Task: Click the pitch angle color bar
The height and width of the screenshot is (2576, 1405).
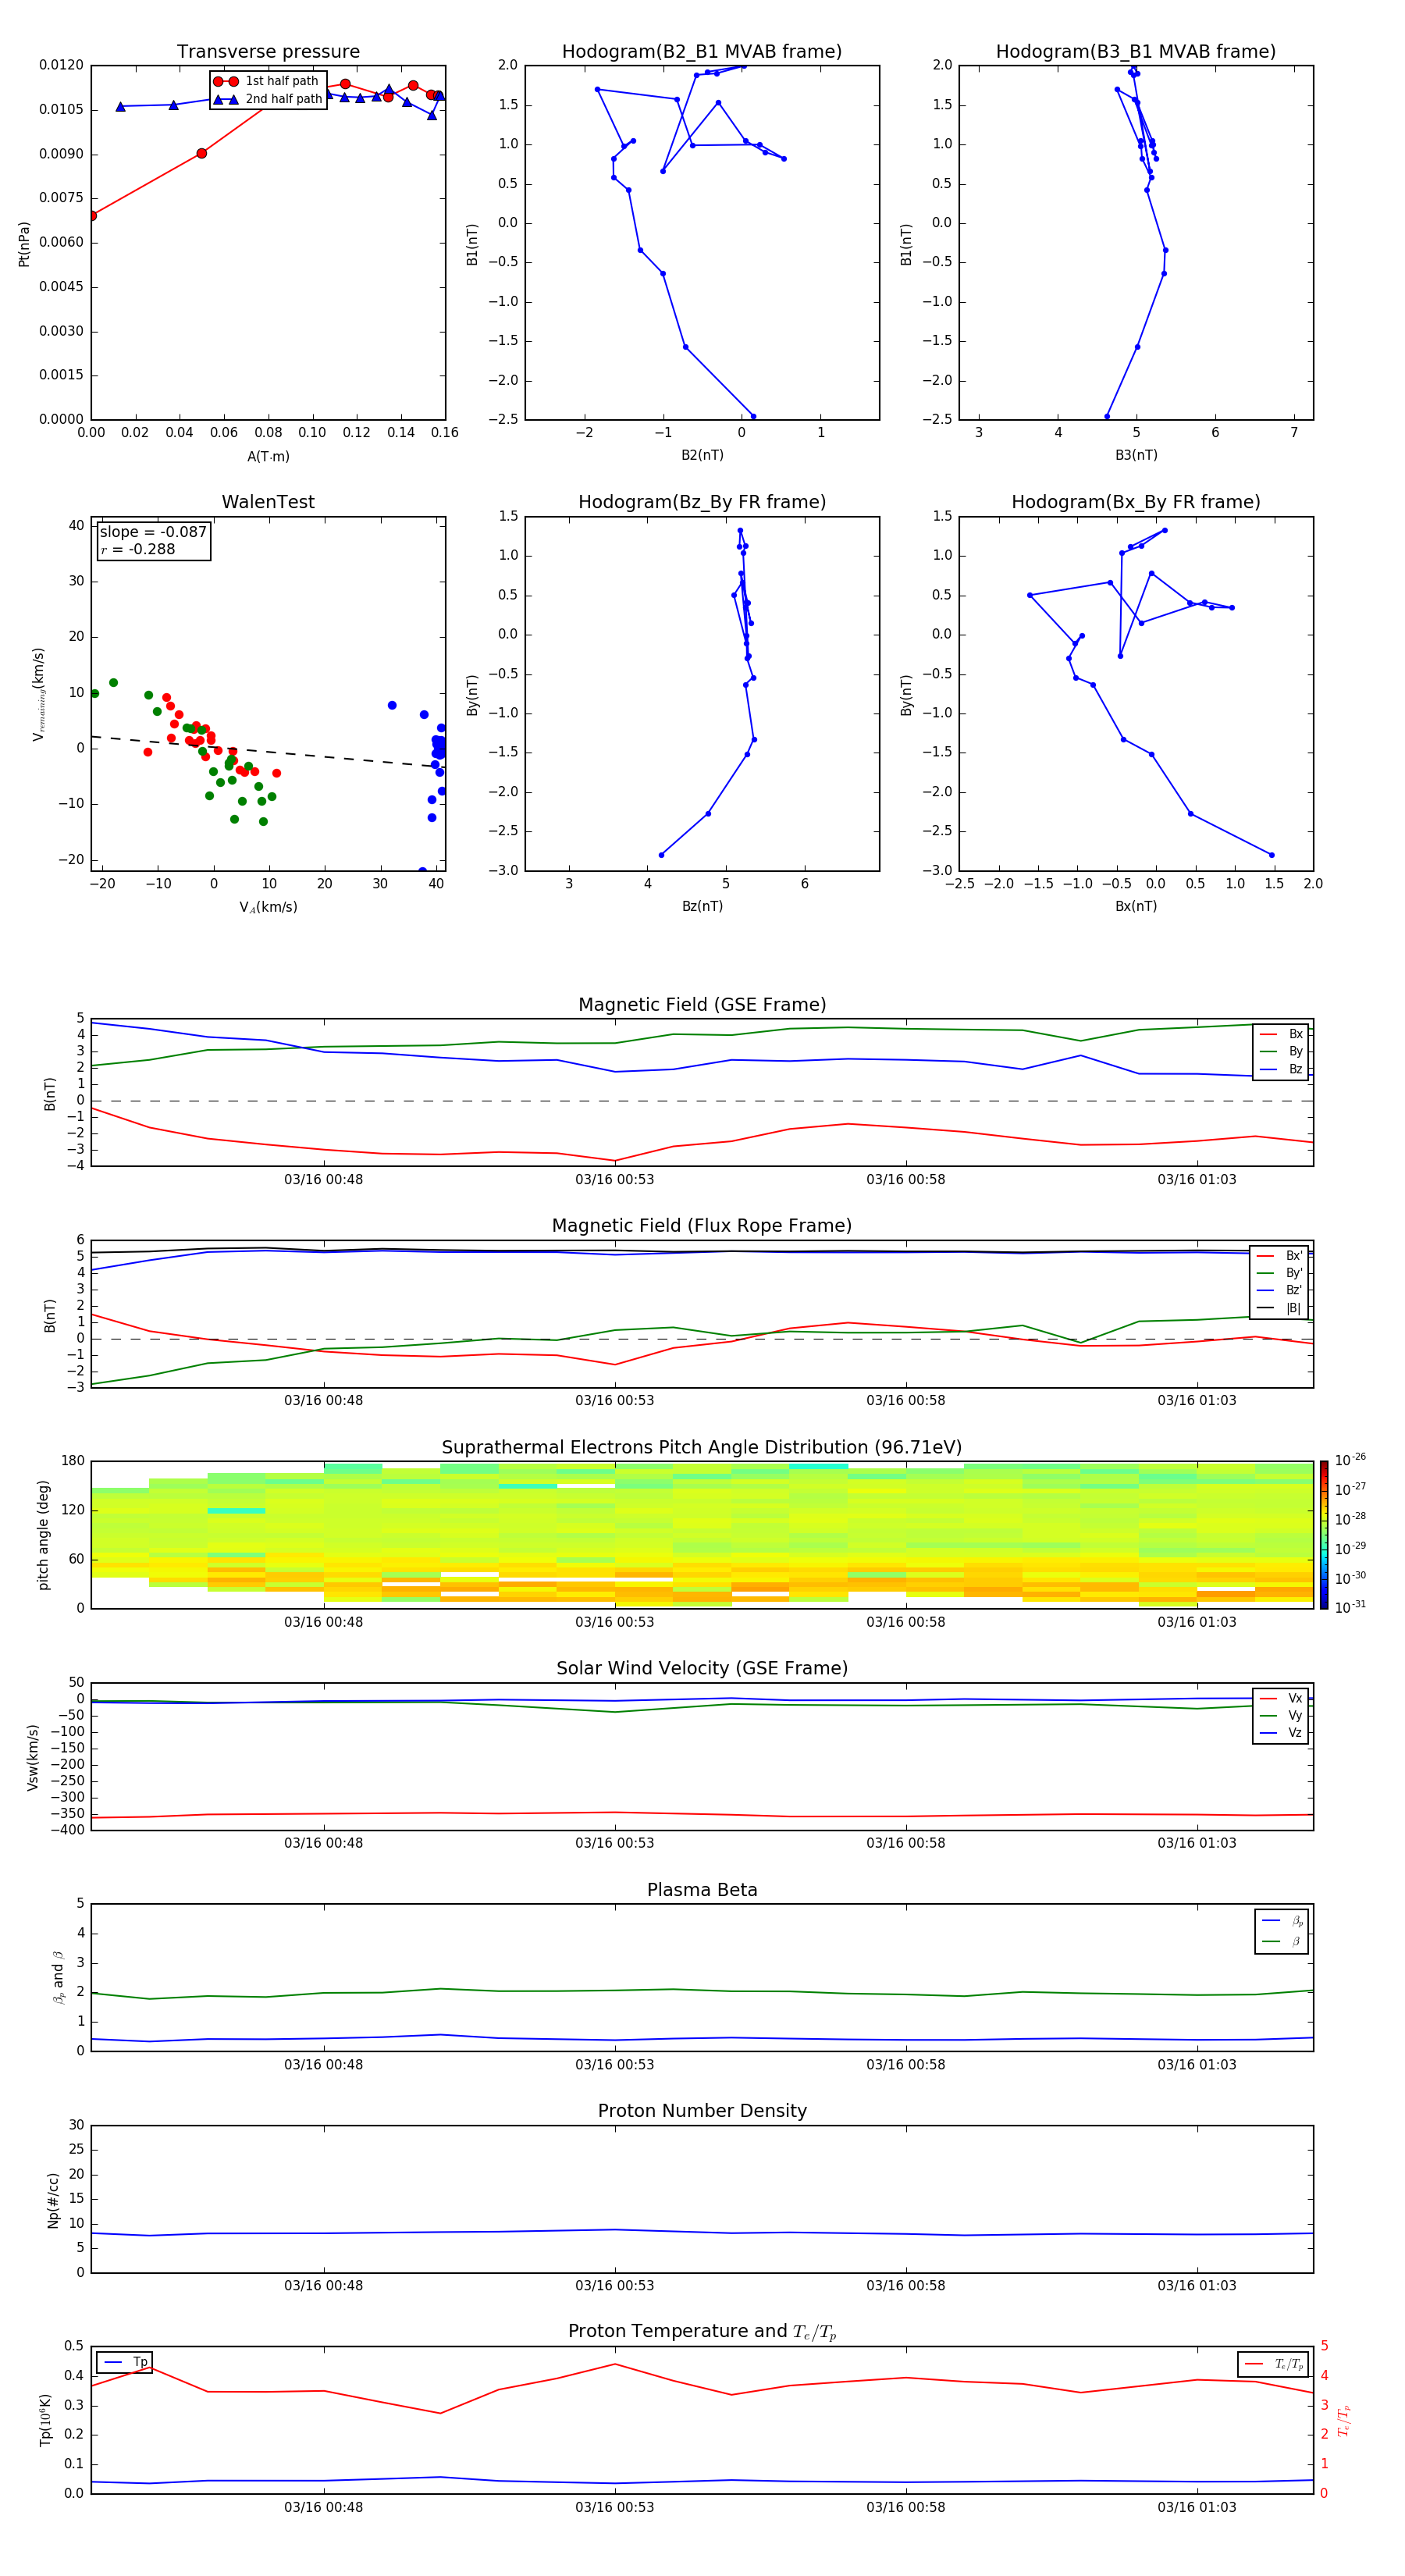Action: coord(1324,1534)
